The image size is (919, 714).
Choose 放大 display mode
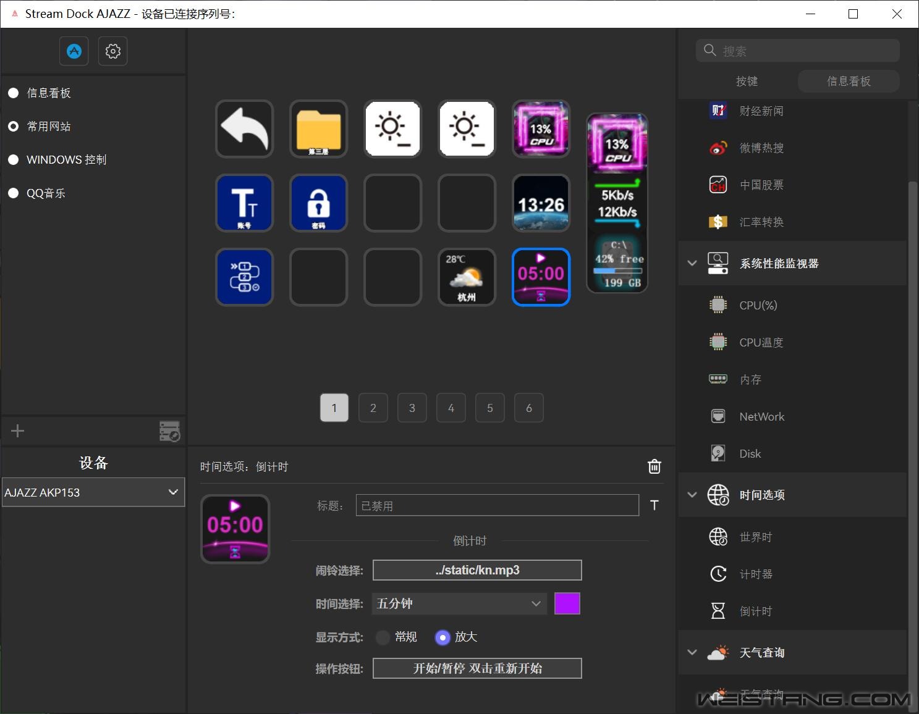tap(443, 637)
